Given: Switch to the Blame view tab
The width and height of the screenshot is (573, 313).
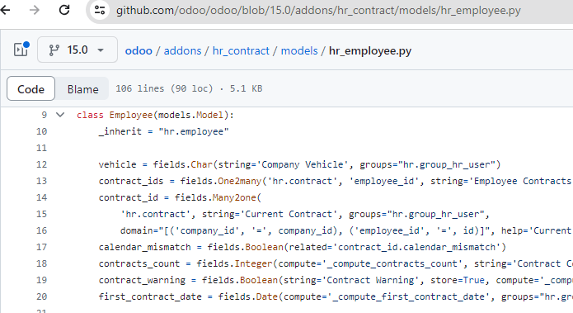Looking at the screenshot, I should tap(83, 88).
